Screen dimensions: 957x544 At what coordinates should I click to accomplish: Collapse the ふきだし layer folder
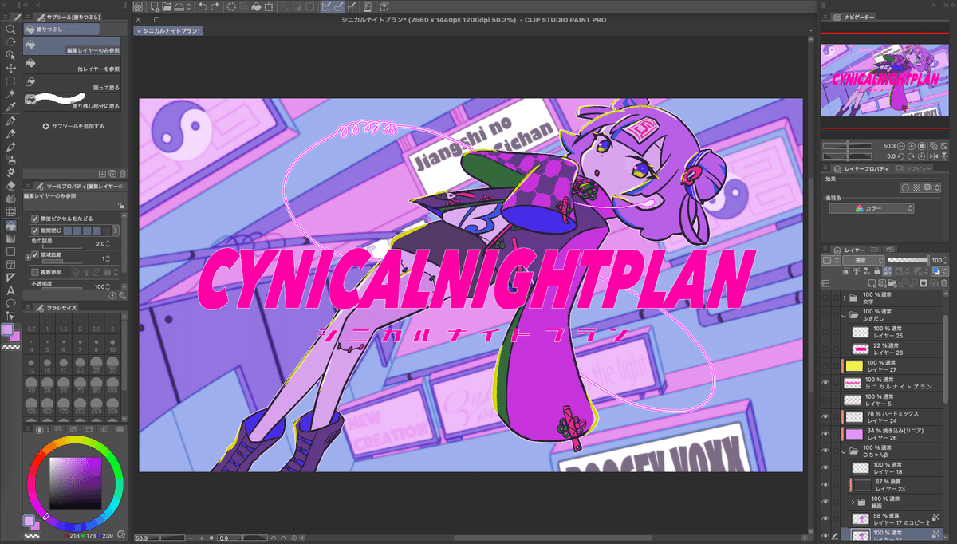click(x=845, y=315)
